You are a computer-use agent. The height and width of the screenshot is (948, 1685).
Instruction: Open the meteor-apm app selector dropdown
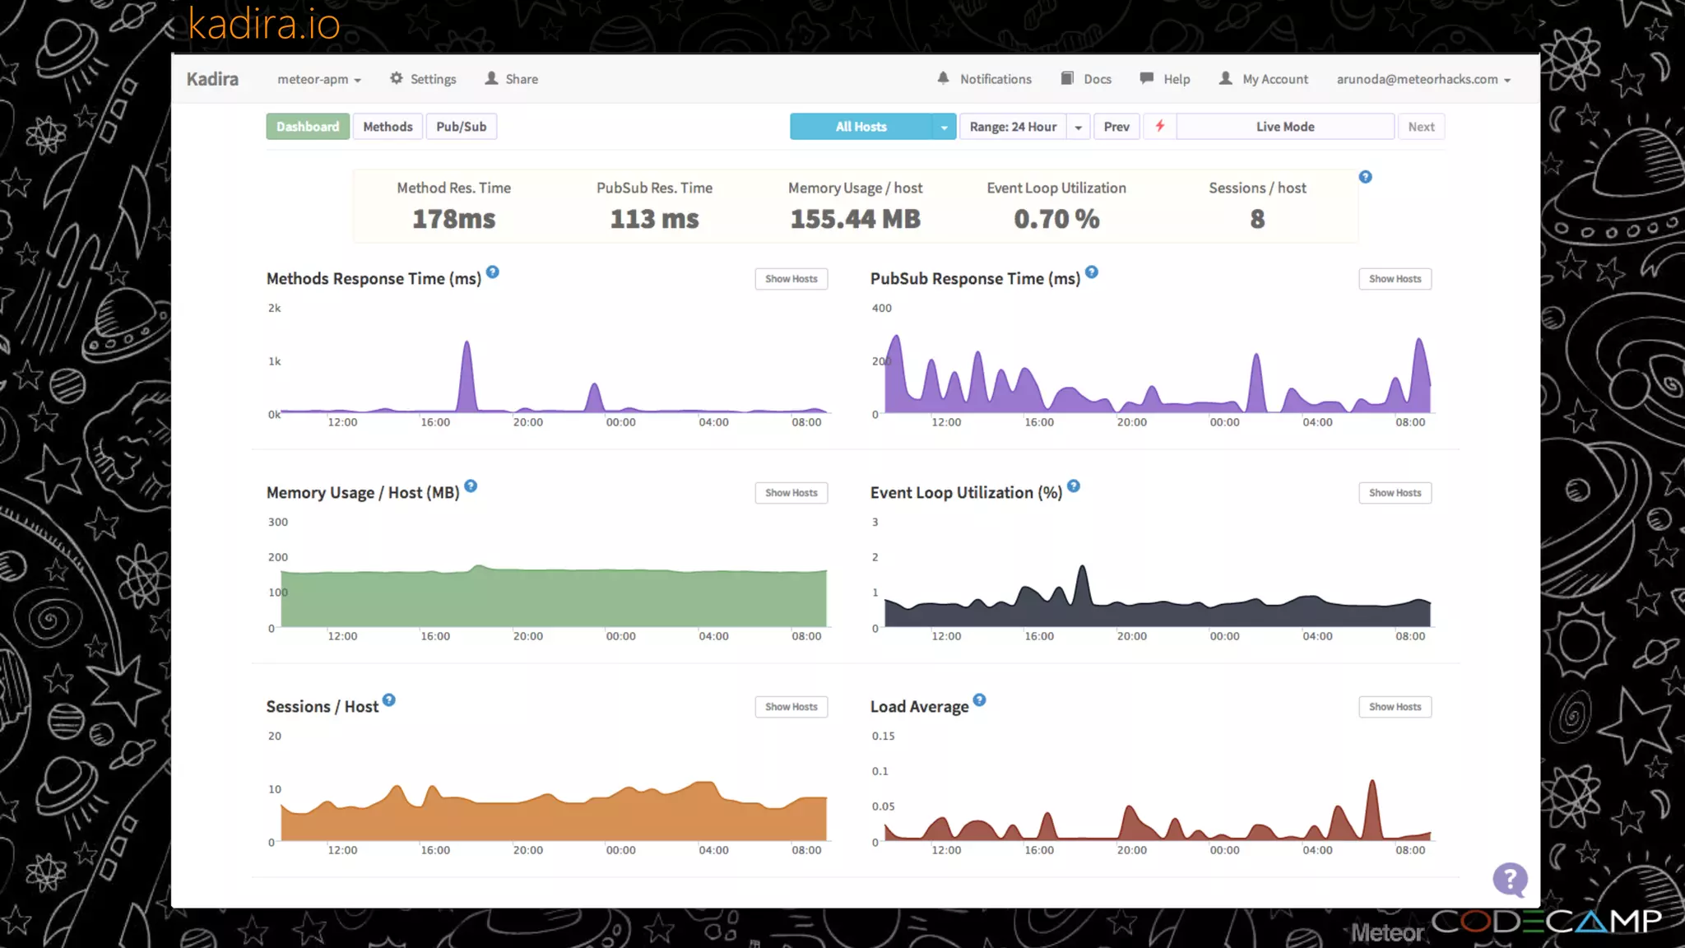pyautogui.click(x=318, y=79)
